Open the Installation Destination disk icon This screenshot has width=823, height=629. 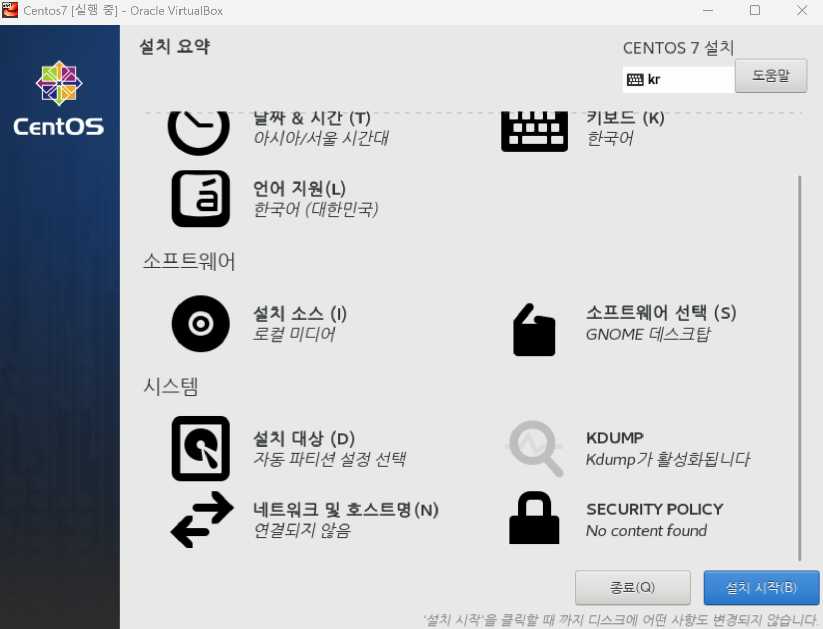[x=201, y=449]
